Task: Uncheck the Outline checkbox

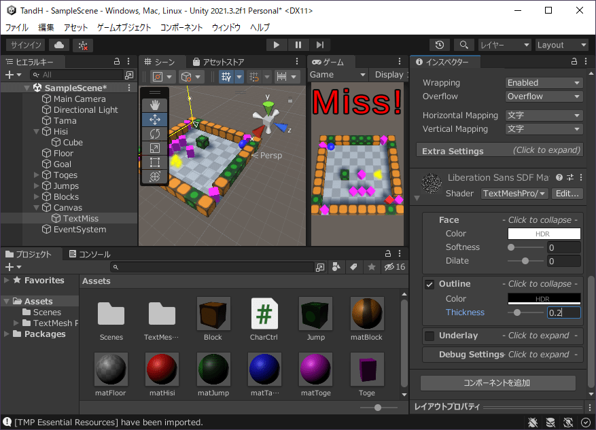Action: [x=430, y=285]
